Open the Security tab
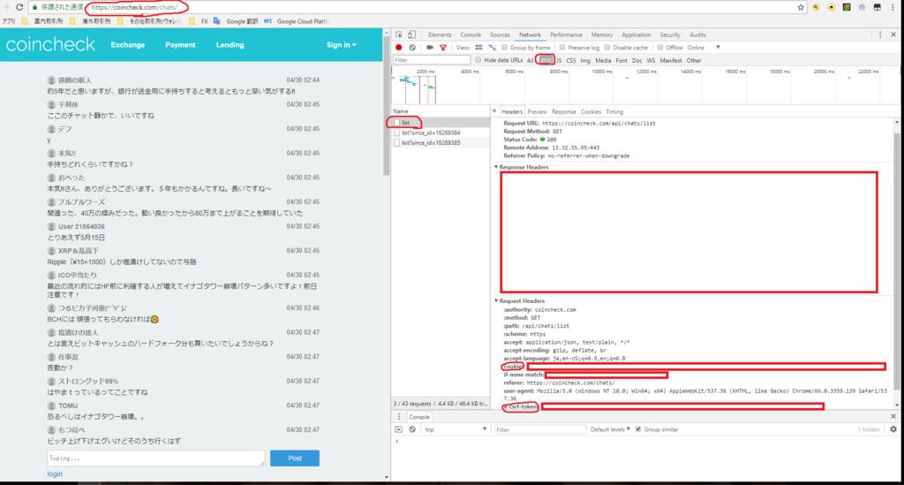 [670, 34]
